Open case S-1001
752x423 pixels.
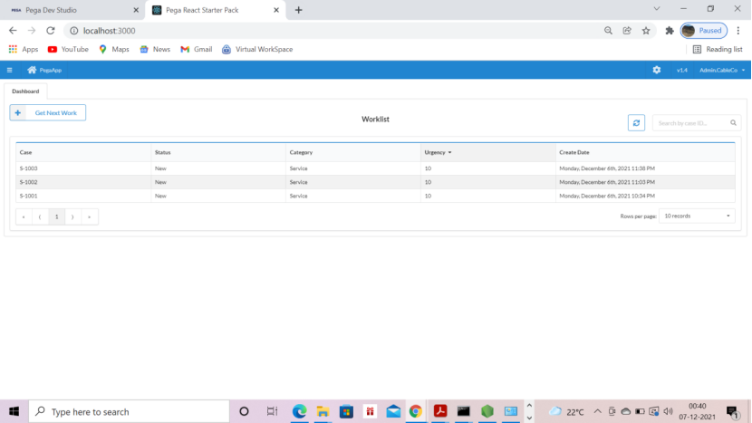coord(28,196)
